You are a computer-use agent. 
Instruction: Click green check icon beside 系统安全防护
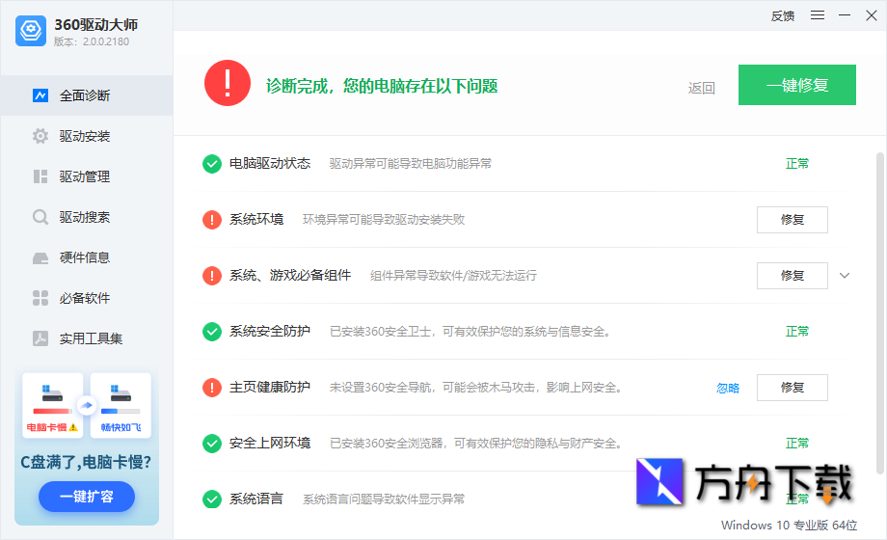point(212,332)
